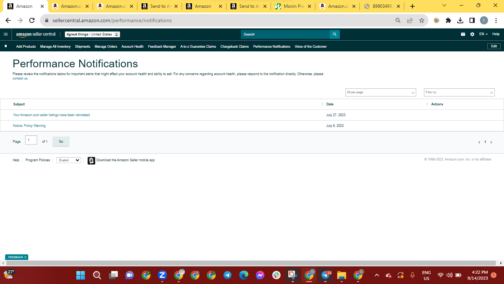View site information via the lock icon
This screenshot has height=284, width=504.
coord(47,20)
